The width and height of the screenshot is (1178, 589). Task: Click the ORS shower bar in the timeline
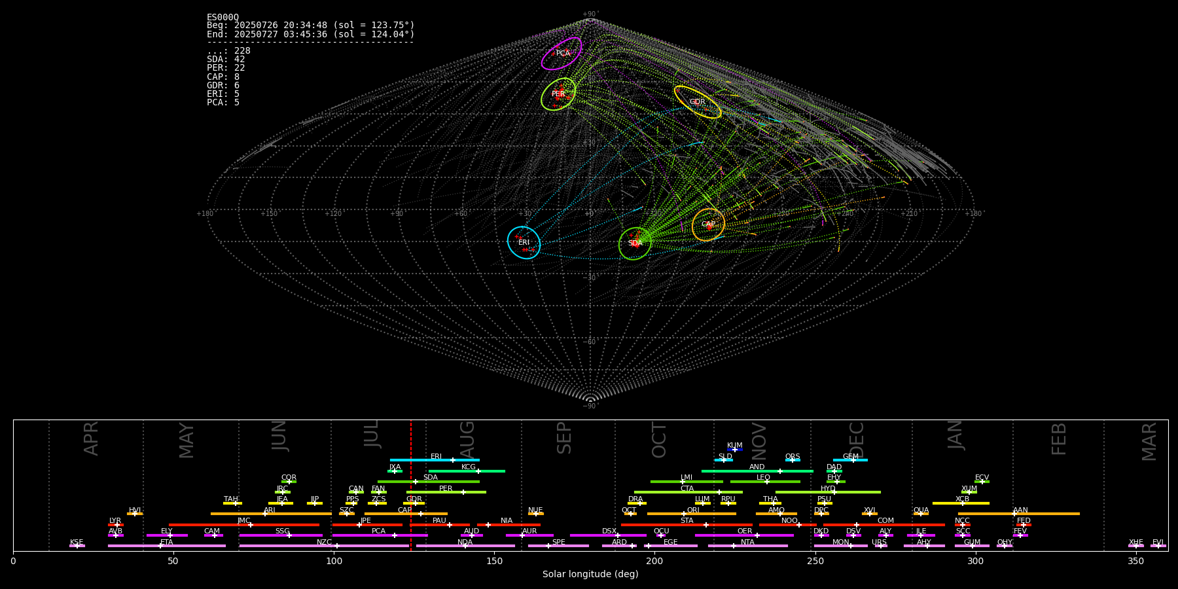tap(793, 460)
